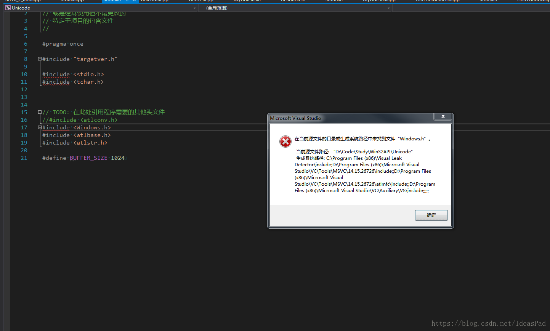Viewport: 550px width, 331px height.
Task: Click line number 21 in the gutter
Action: [x=24, y=158]
